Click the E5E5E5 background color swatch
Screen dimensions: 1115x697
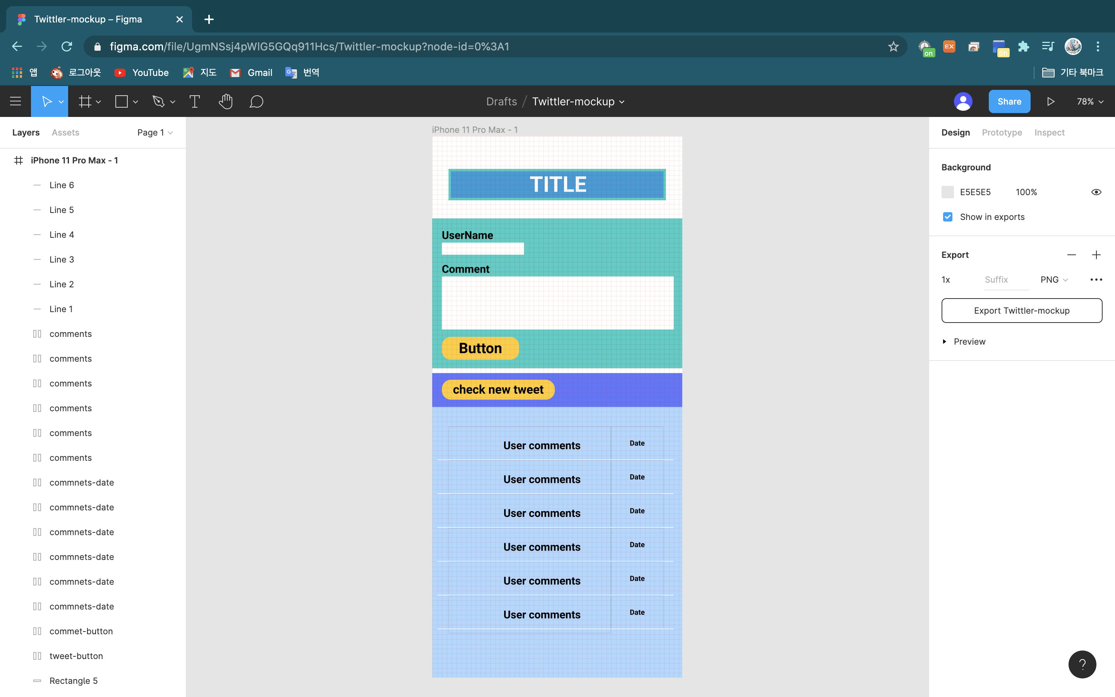point(947,192)
